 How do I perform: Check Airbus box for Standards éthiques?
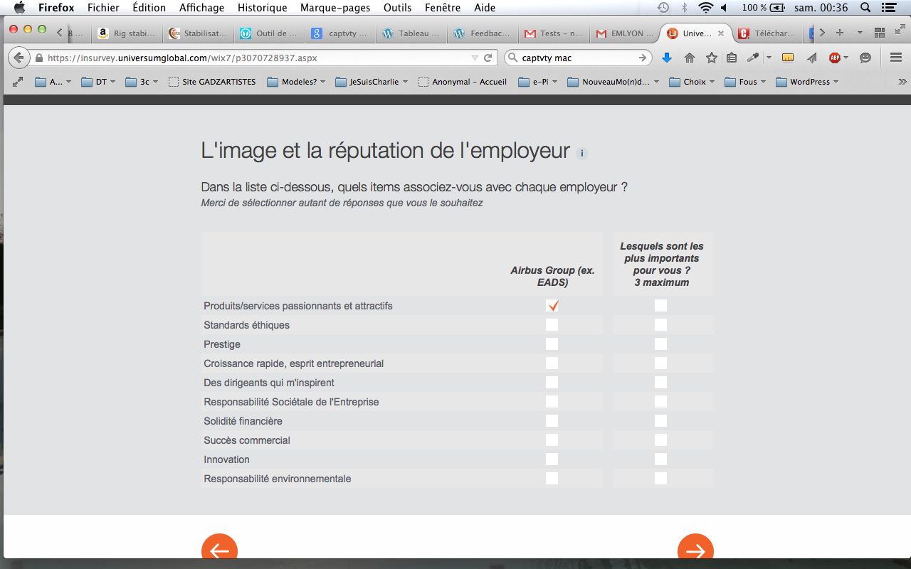[552, 325]
